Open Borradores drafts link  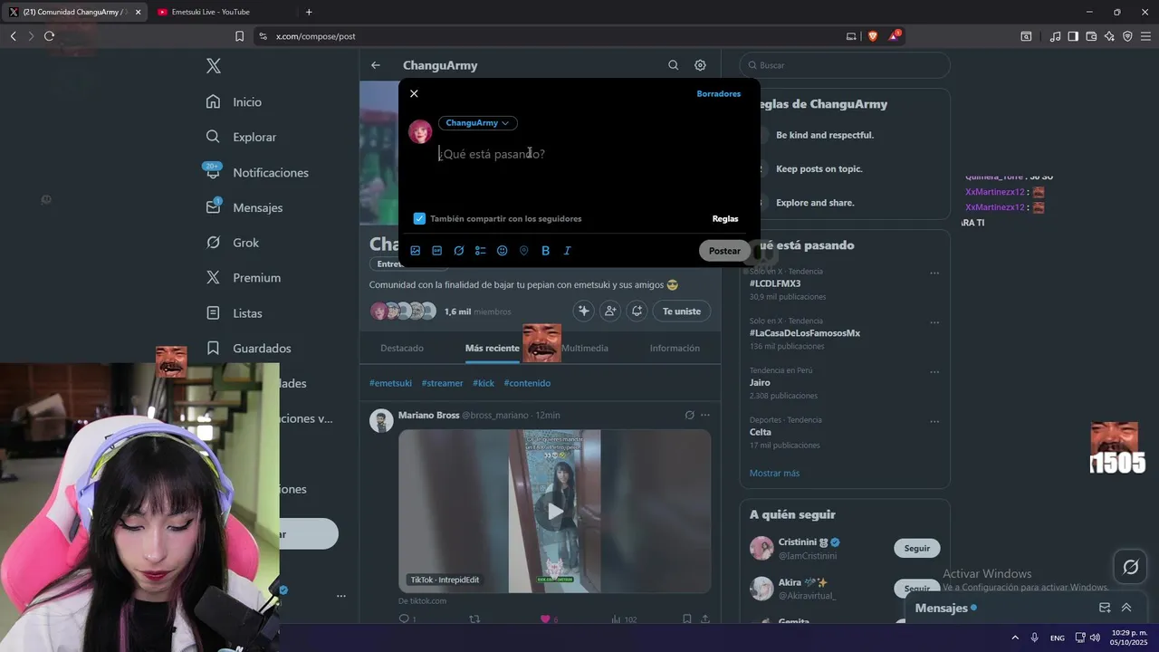point(718,94)
